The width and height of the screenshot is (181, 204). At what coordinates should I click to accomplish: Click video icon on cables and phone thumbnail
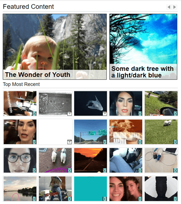click(175, 170)
